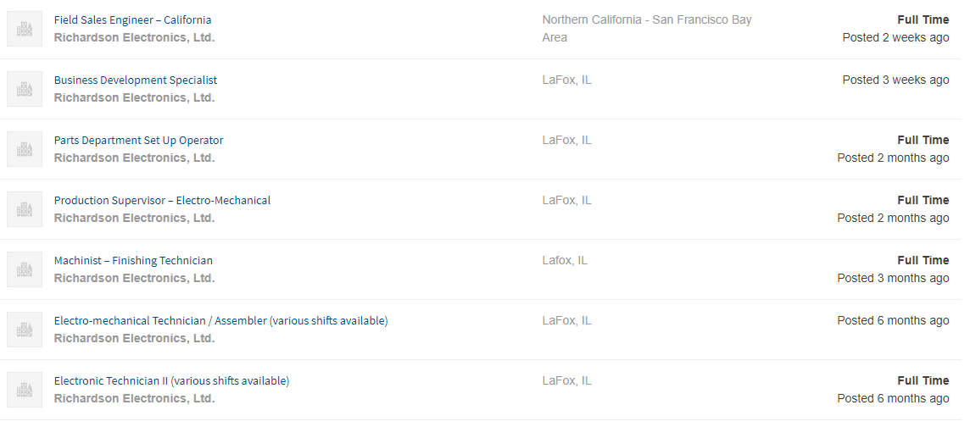The width and height of the screenshot is (970, 427).
Task: Click Richardson Electronics under Machinist listing
Action: [134, 278]
